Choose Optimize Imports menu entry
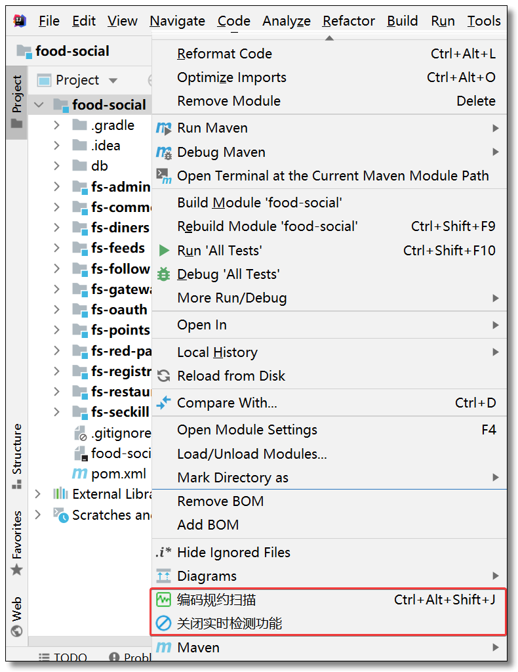 329,77
